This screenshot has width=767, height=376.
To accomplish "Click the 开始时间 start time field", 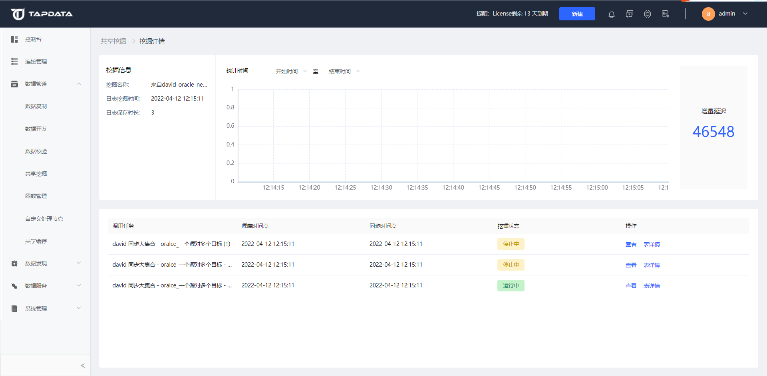I will coord(287,71).
